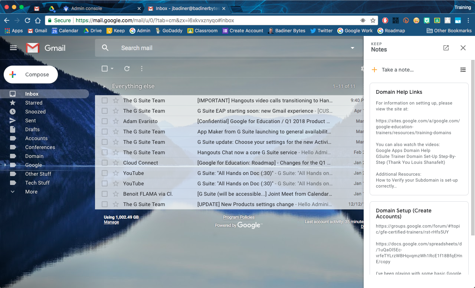Click the browser address bar URL

coord(154,20)
